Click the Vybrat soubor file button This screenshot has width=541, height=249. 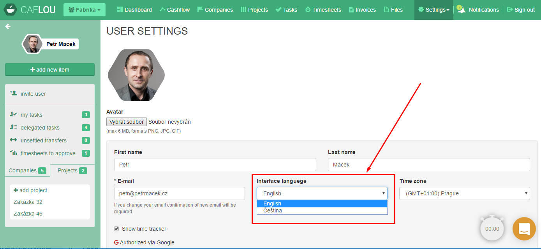(127, 122)
